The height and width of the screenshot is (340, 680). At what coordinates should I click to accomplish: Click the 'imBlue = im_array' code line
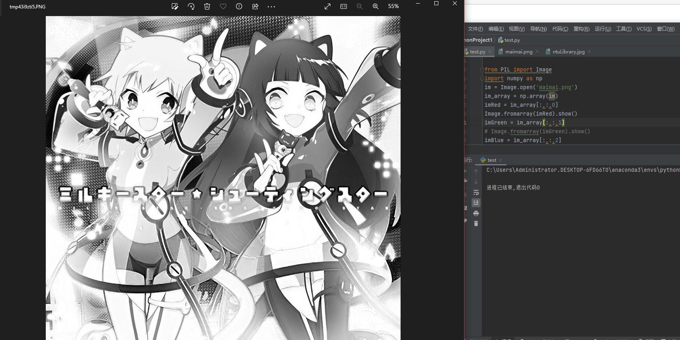tap(523, 140)
